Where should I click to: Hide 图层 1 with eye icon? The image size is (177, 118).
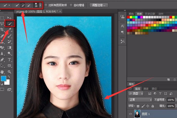coord(130,114)
